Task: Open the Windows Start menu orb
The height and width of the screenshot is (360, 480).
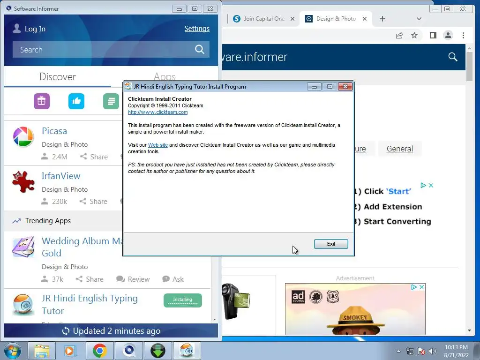Action: [13, 351]
